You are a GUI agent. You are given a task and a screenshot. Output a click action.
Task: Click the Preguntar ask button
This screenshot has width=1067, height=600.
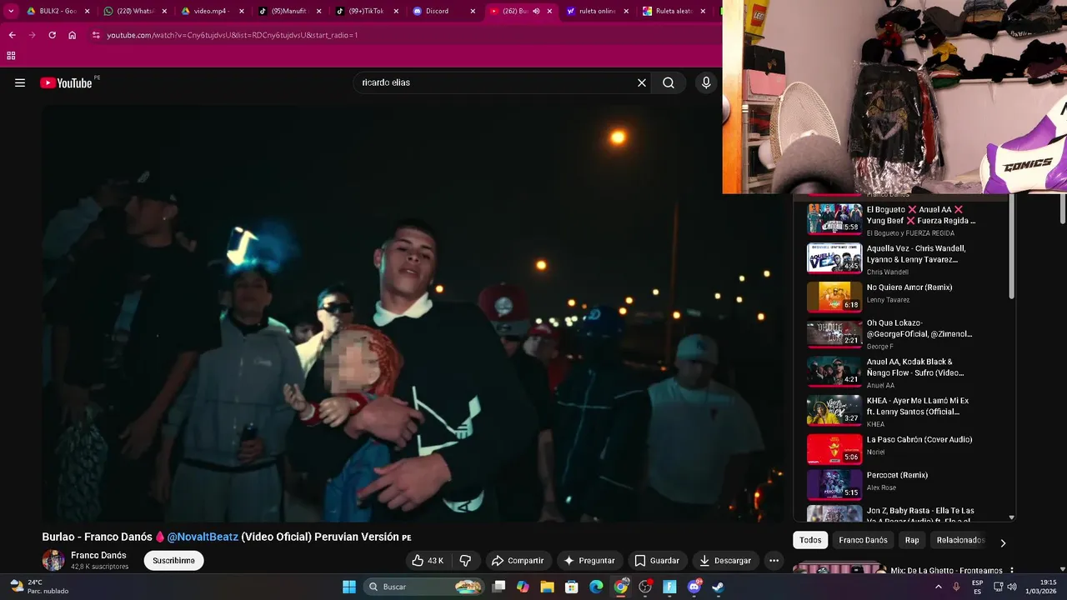pos(589,561)
